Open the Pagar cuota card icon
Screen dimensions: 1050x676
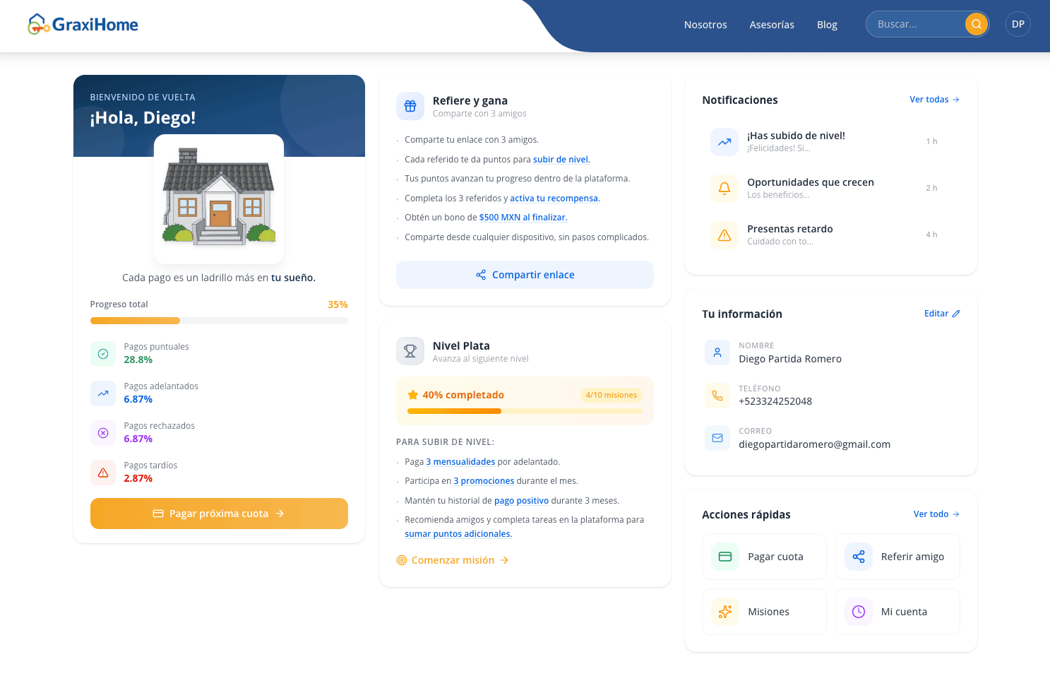pos(724,556)
